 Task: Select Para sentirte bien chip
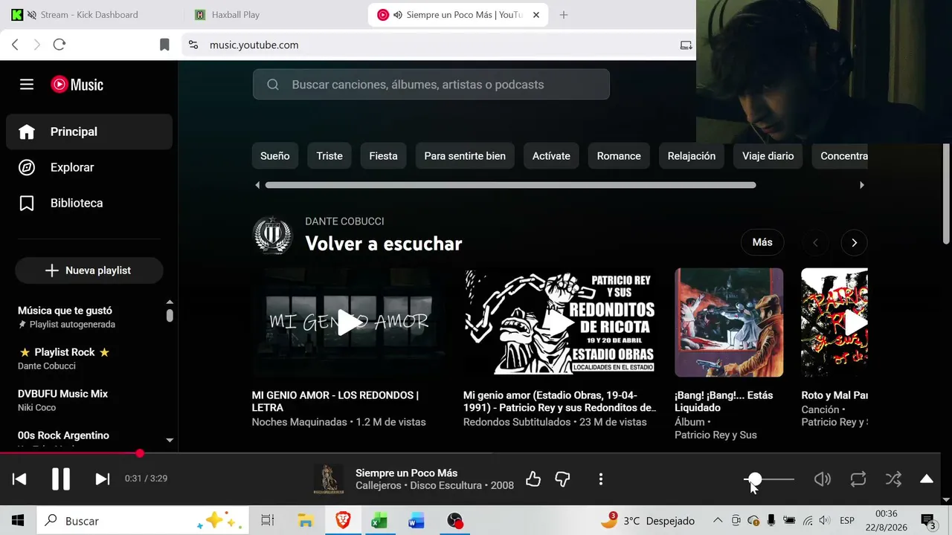[x=465, y=156]
